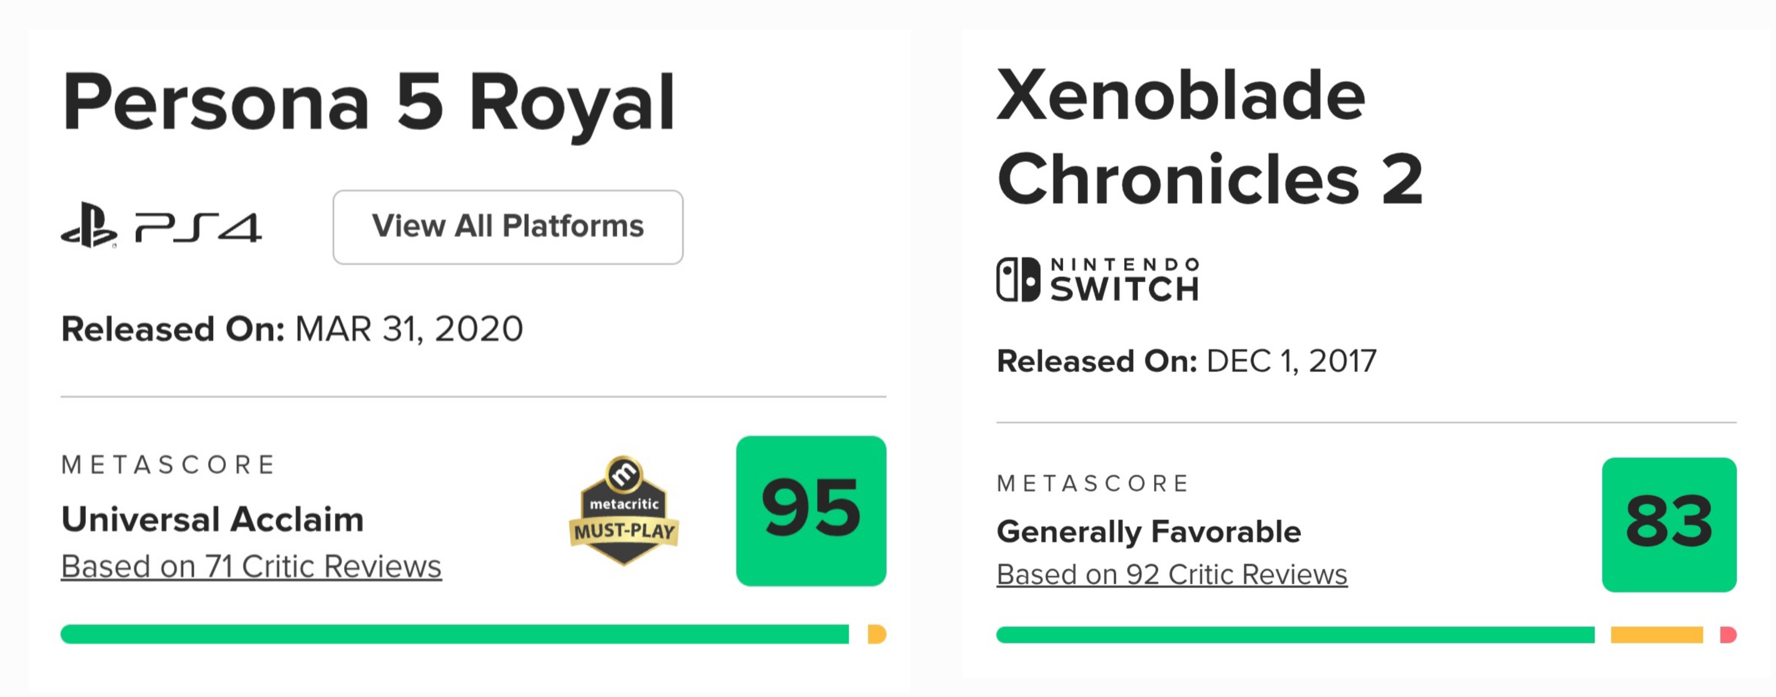Click Generally Favorable label
This screenshot has height=697, width=1776.
(x=1149, y=531)
